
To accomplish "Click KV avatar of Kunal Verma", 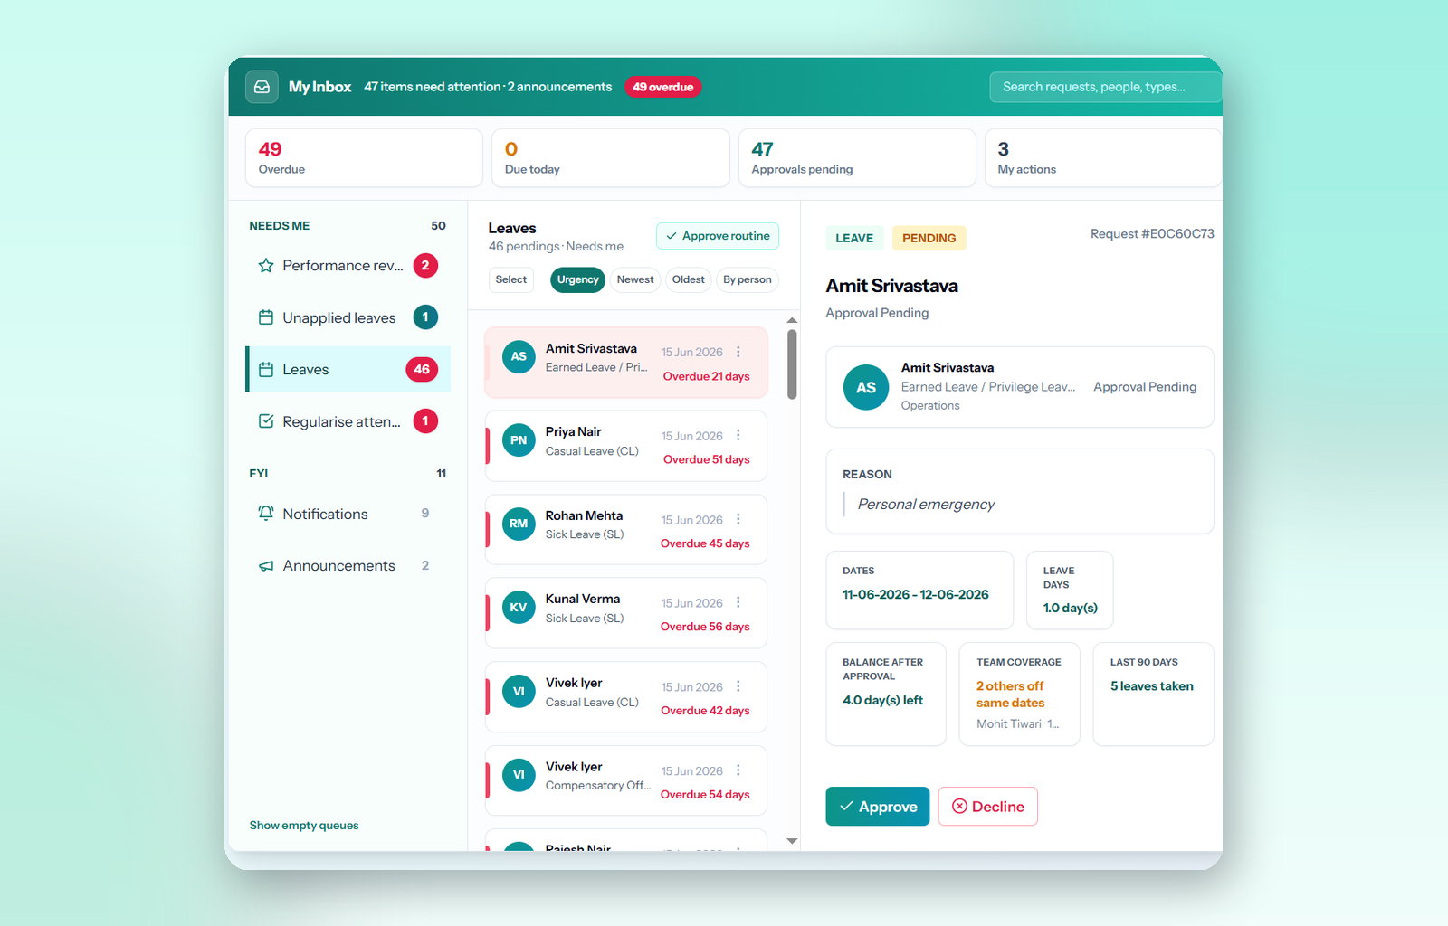I will coord(519,608).
